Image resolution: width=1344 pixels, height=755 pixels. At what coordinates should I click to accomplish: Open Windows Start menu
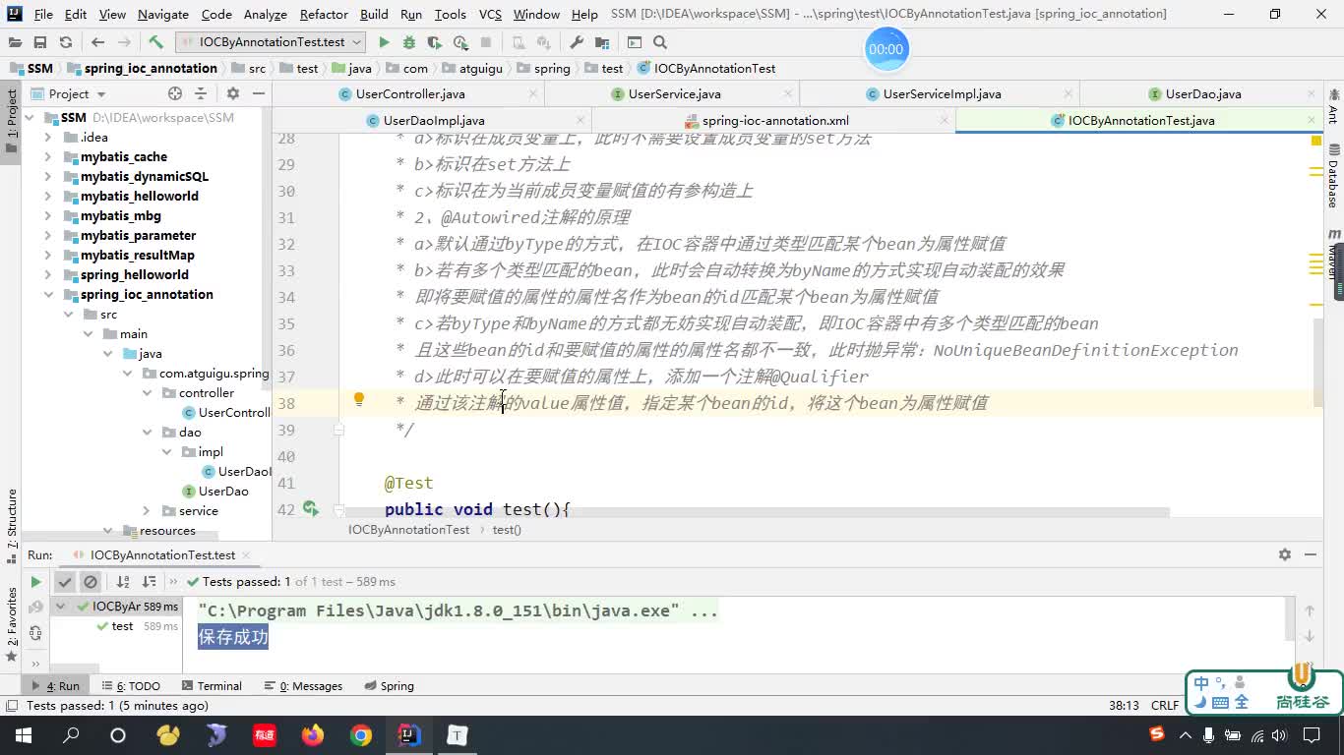click(23, 735)
